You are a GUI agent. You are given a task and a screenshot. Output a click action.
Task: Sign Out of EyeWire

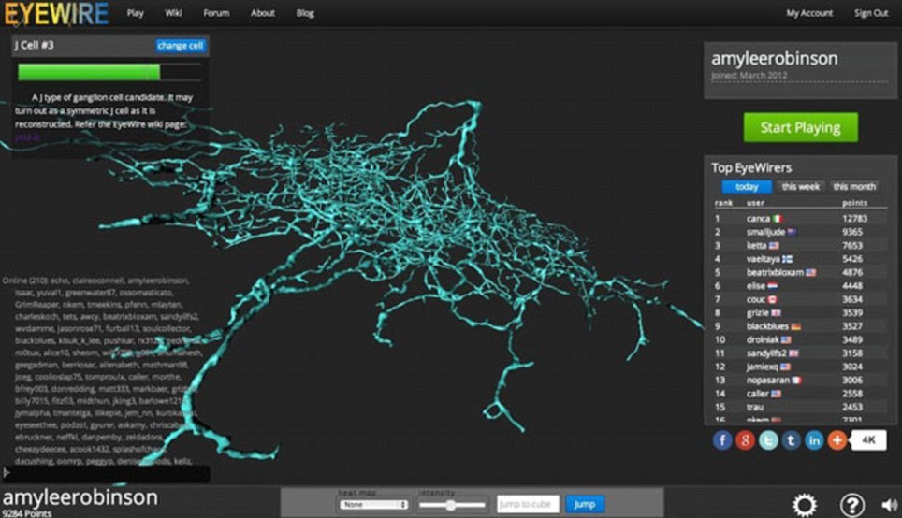[871, 13]
